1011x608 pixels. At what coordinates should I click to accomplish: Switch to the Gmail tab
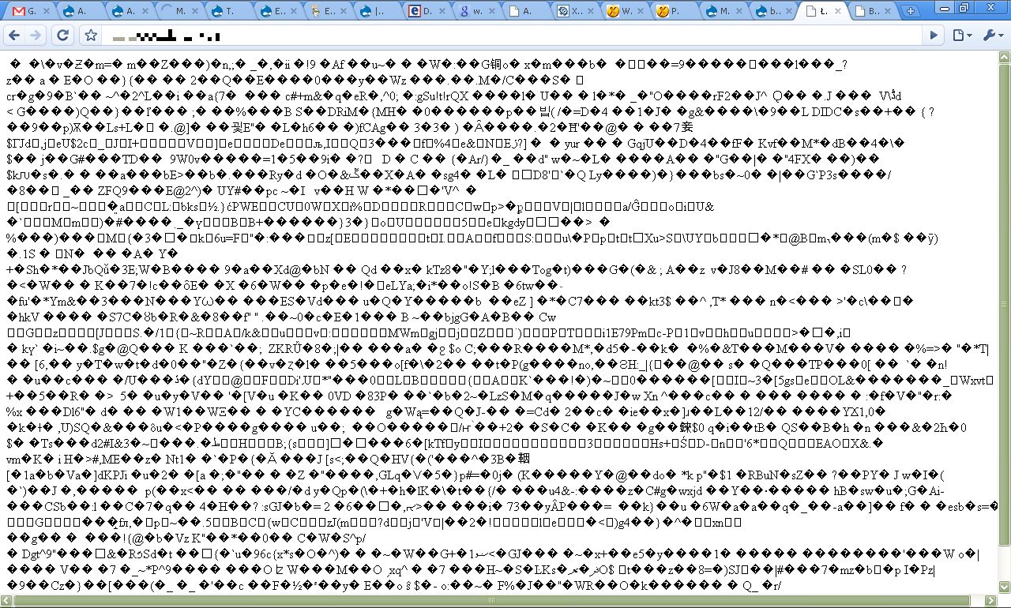(x=31, y=11)
